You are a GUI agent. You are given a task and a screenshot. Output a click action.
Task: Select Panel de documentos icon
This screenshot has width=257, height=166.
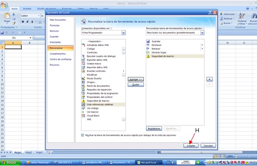pos(83,86)
